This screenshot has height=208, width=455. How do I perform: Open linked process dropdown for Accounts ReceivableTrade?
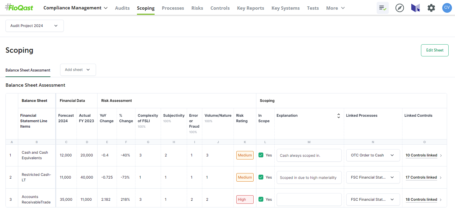(x=373, y=200)
